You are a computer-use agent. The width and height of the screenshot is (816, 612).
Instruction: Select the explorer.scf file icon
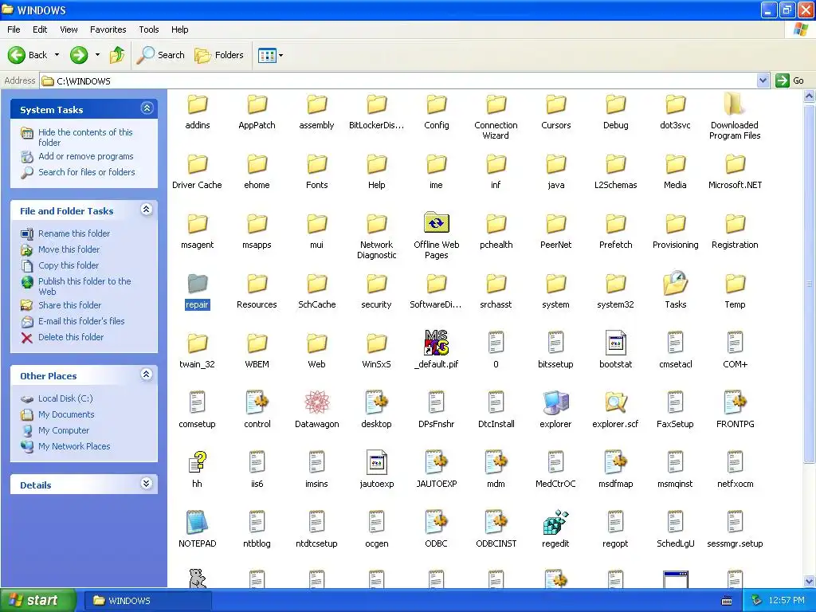click(615, 402)
